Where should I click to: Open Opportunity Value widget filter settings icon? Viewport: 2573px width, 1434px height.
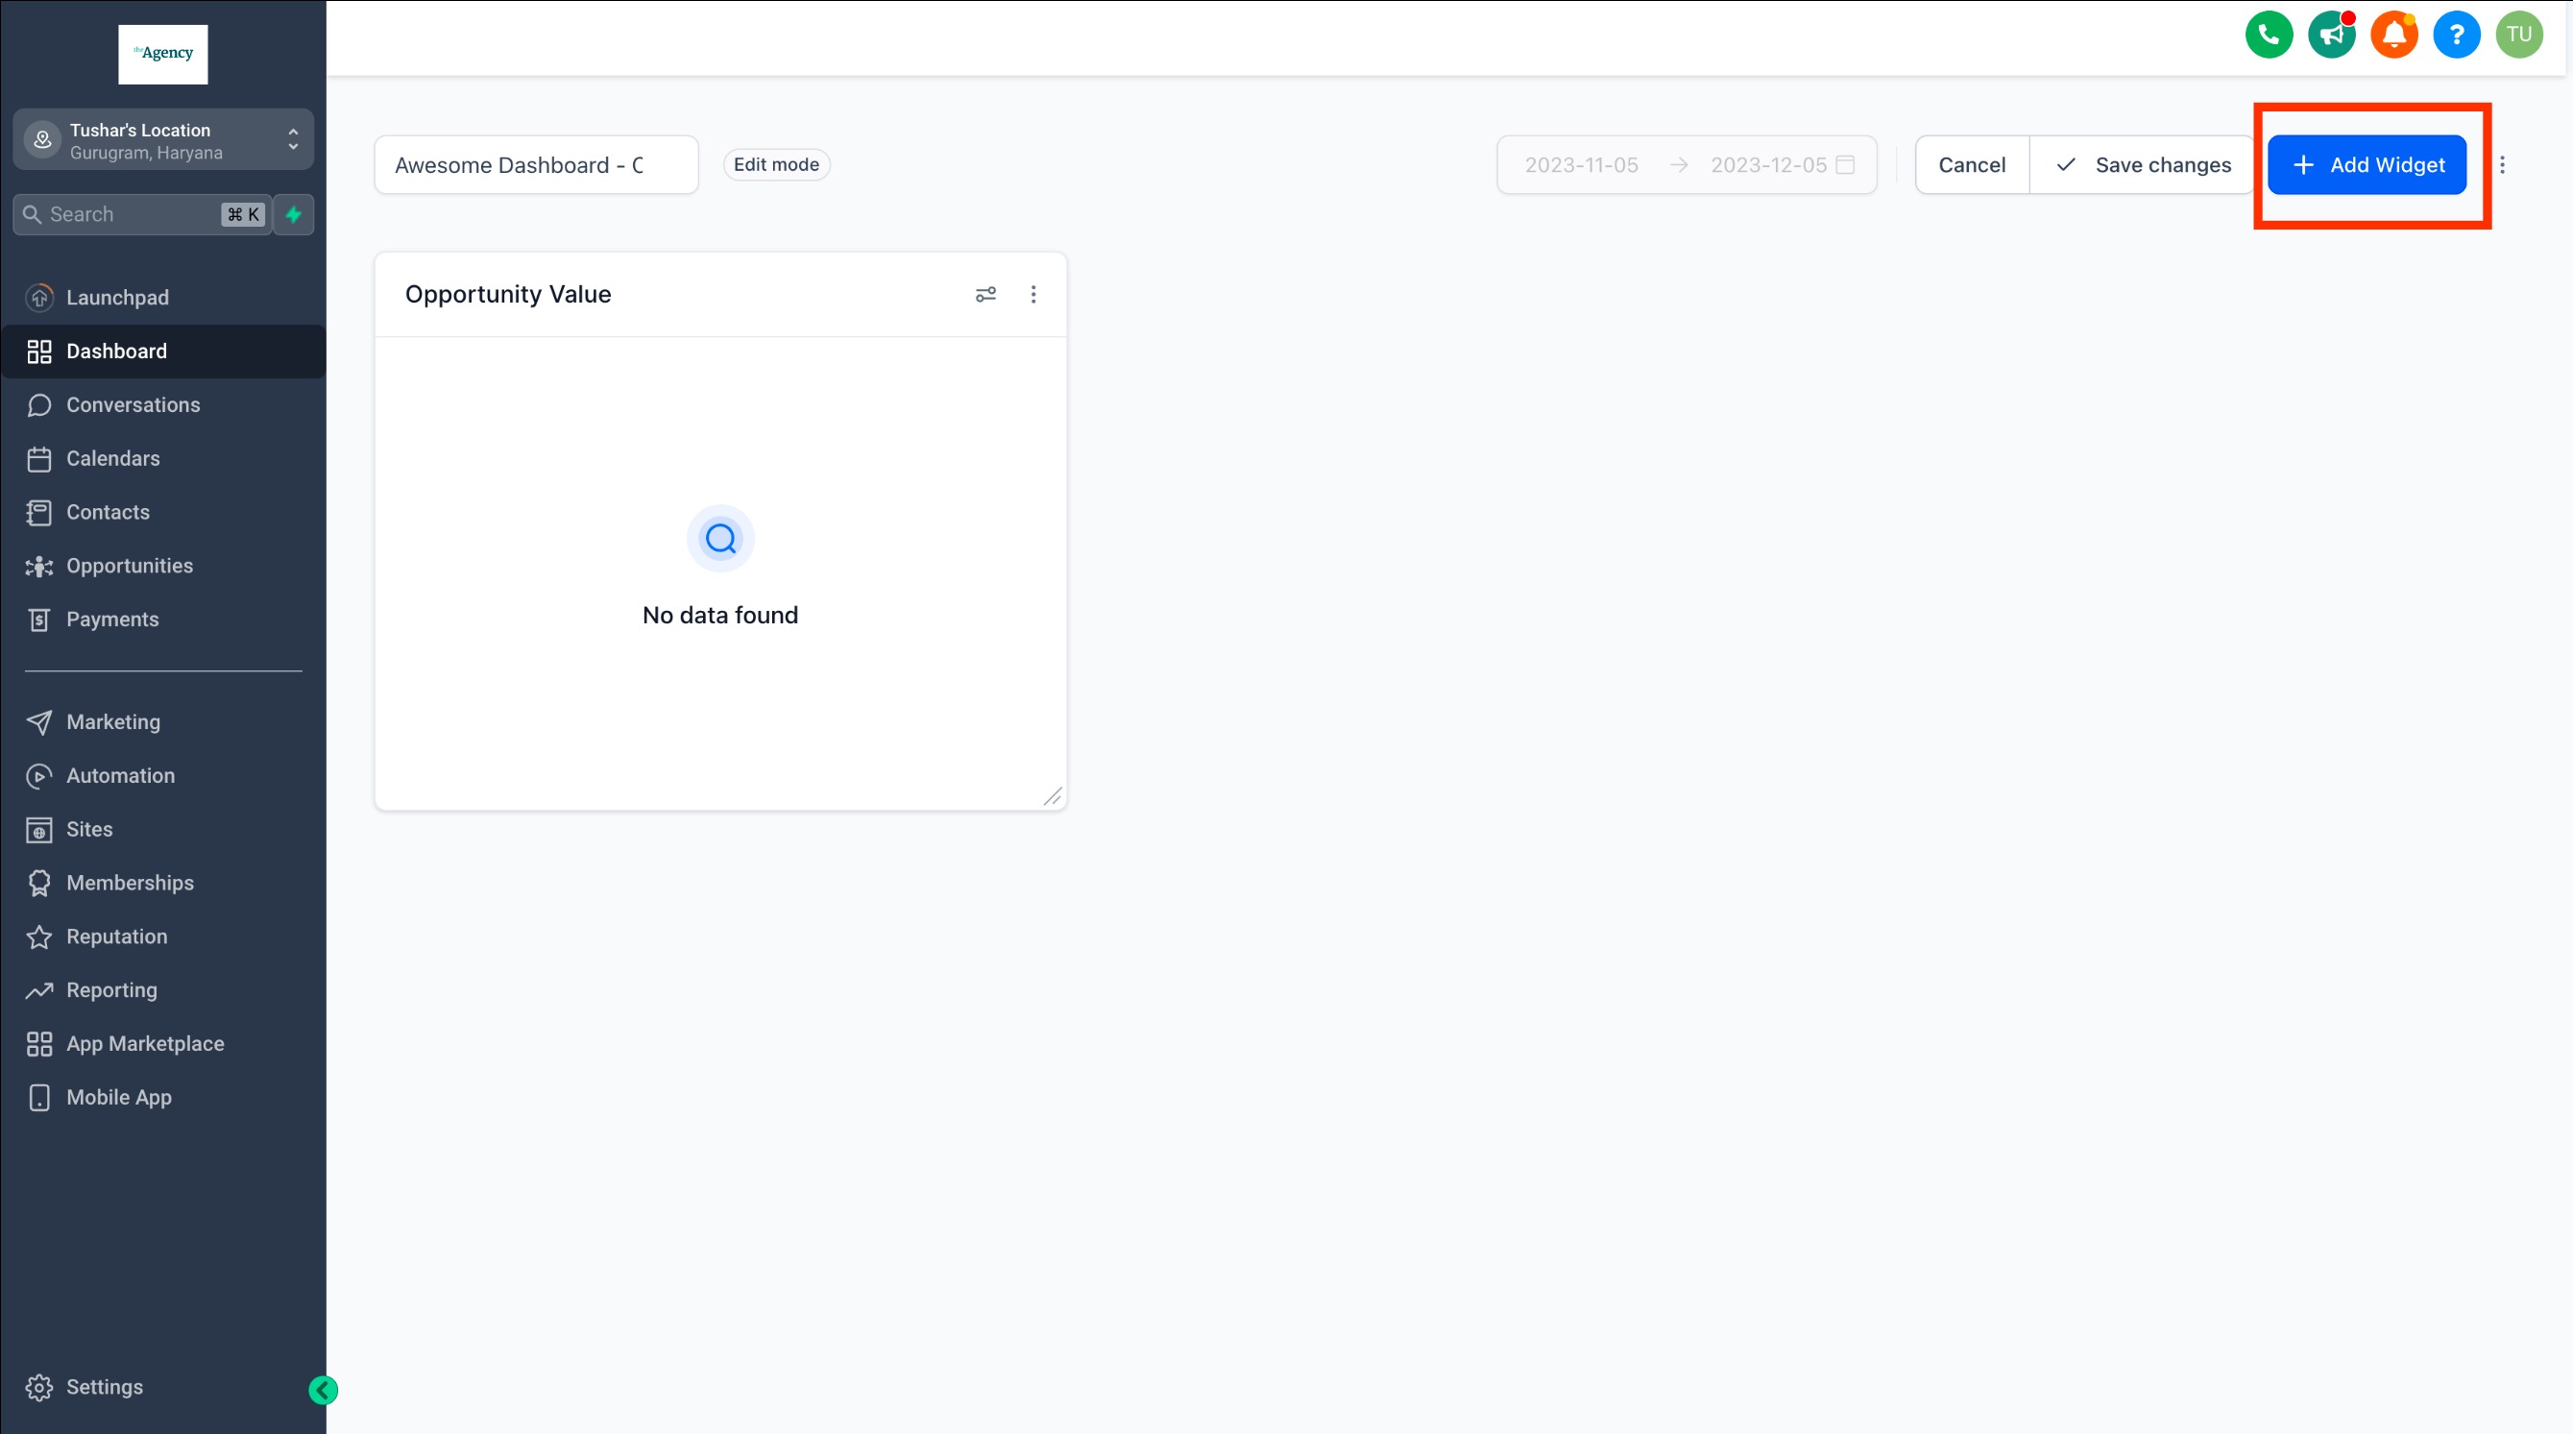click(985, 295)
